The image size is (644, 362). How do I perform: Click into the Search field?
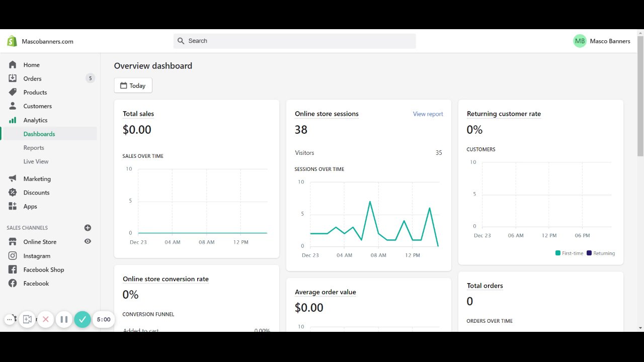pyautogui.click(x=294, y=41)
